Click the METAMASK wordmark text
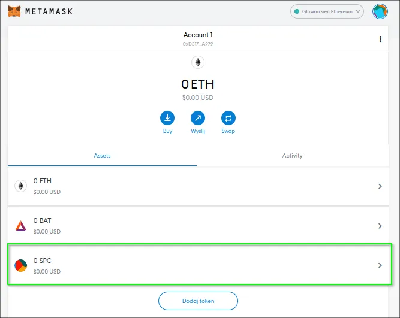400x318 pixels. click(49, 11)
